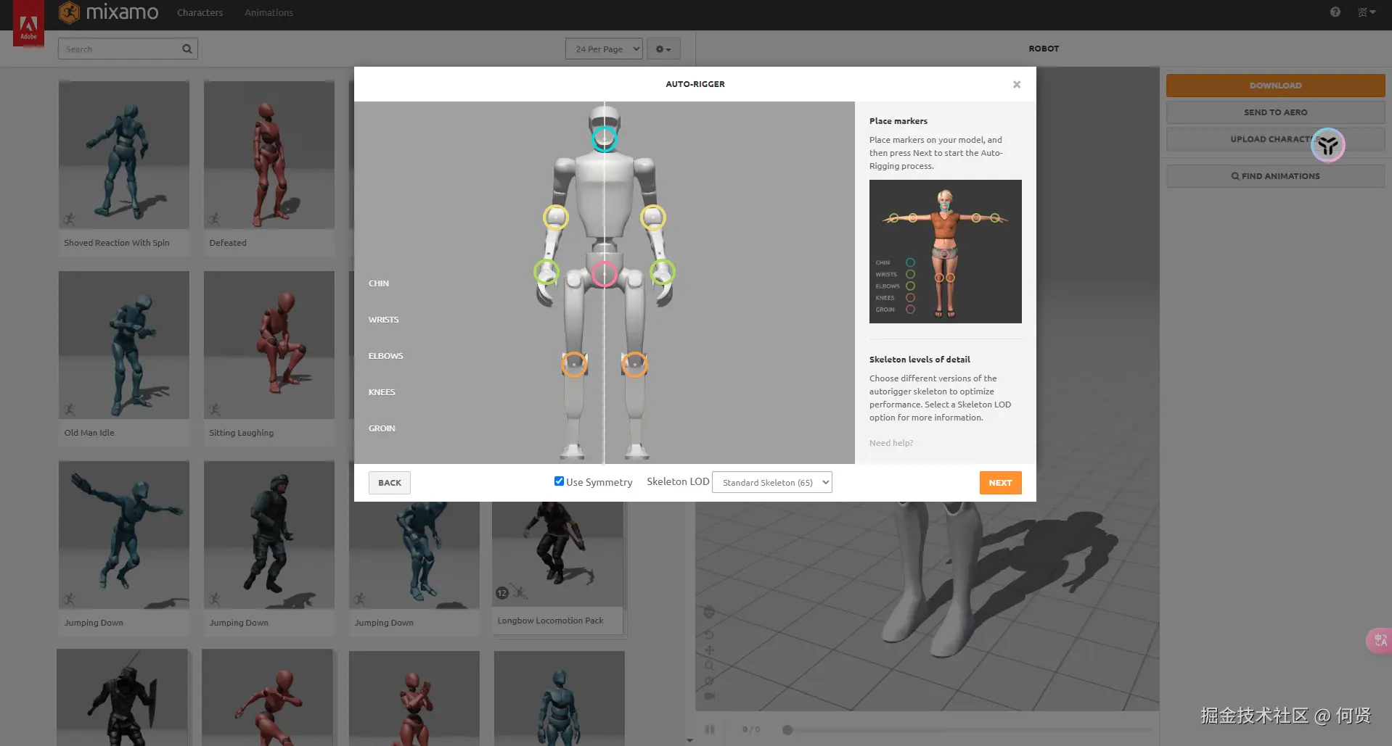The height and width of the screenshot is (746, 1392).
Task: Click the zoom magnifier icon in viewport
Action: pos(709,666)
